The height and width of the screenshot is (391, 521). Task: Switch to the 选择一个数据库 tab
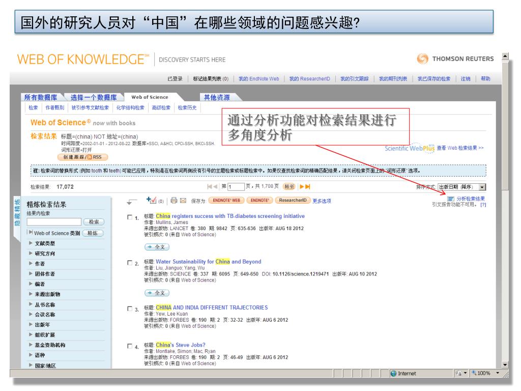(94, 97)
